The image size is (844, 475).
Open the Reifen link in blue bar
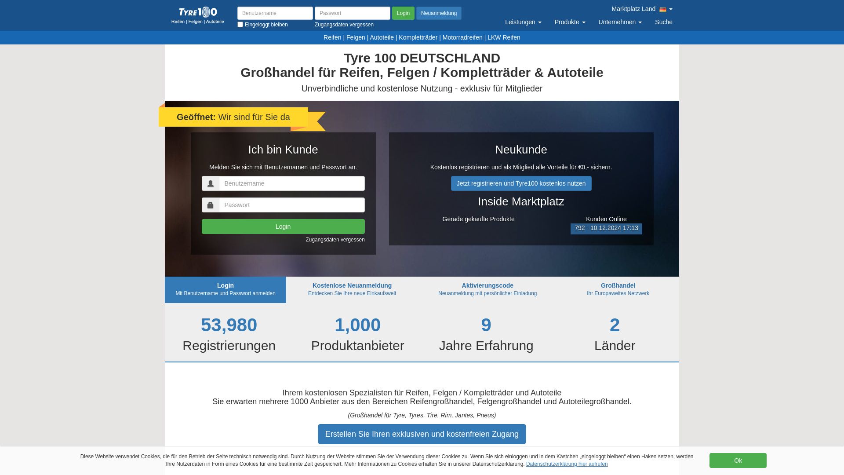(332, 37)
